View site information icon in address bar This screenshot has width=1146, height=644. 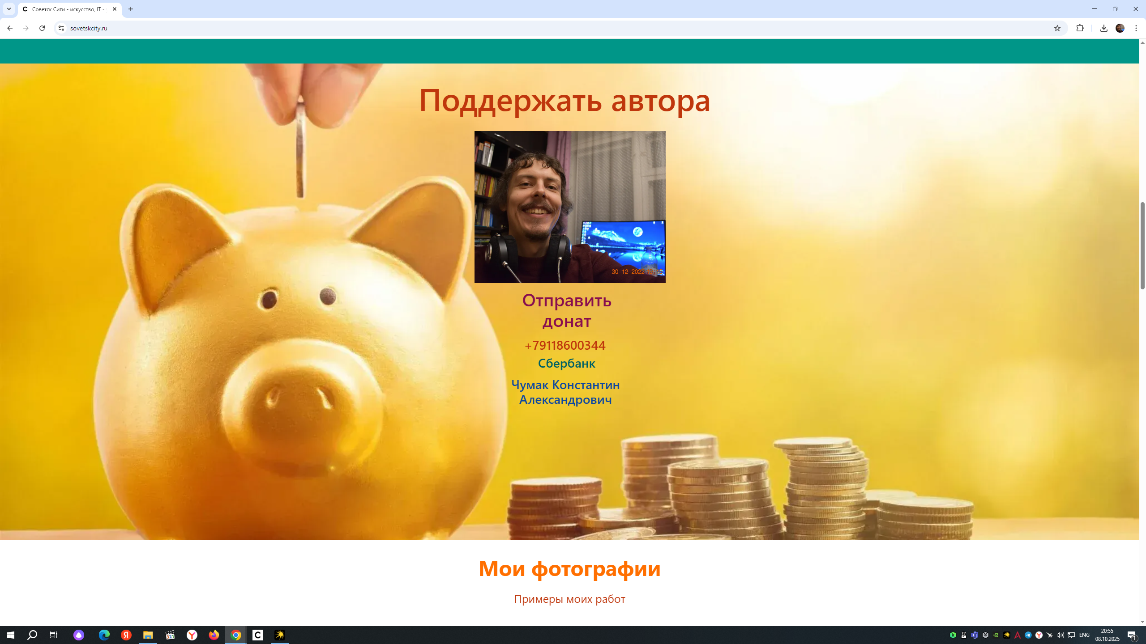(61, 28)
